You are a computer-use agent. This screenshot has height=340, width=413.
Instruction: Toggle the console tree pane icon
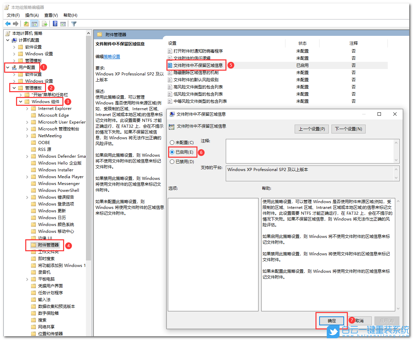click(34, 23)
